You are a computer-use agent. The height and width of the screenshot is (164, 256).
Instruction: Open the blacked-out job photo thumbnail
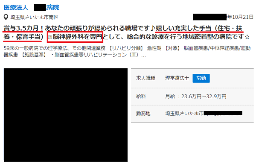click(66, 115)
